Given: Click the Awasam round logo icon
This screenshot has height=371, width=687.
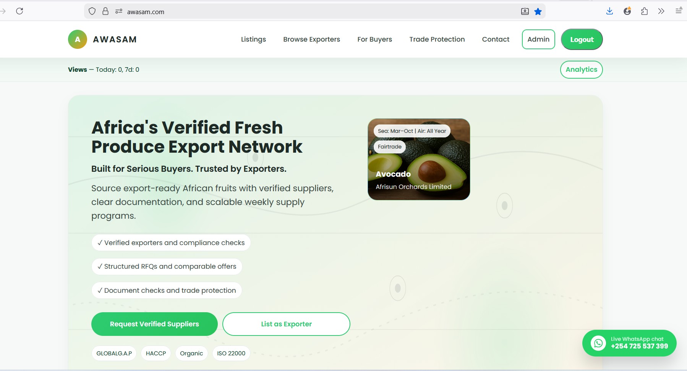Looking at the screenshot, I should (78, 39).
